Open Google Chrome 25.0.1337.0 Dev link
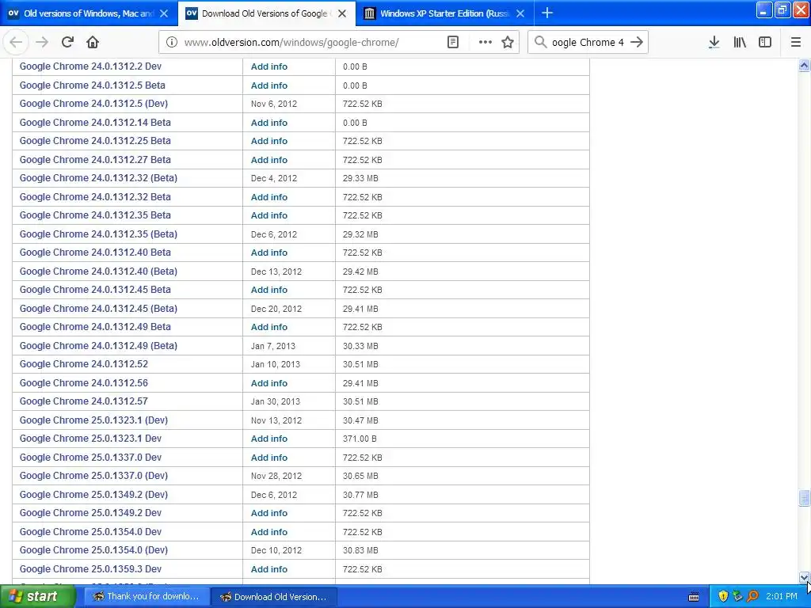Image resolution: width=811 pixels, height=608 pixels. tap(90, 458)
